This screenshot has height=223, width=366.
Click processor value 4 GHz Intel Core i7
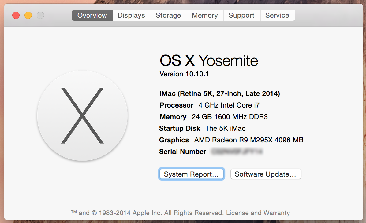(x=229, y=105)
